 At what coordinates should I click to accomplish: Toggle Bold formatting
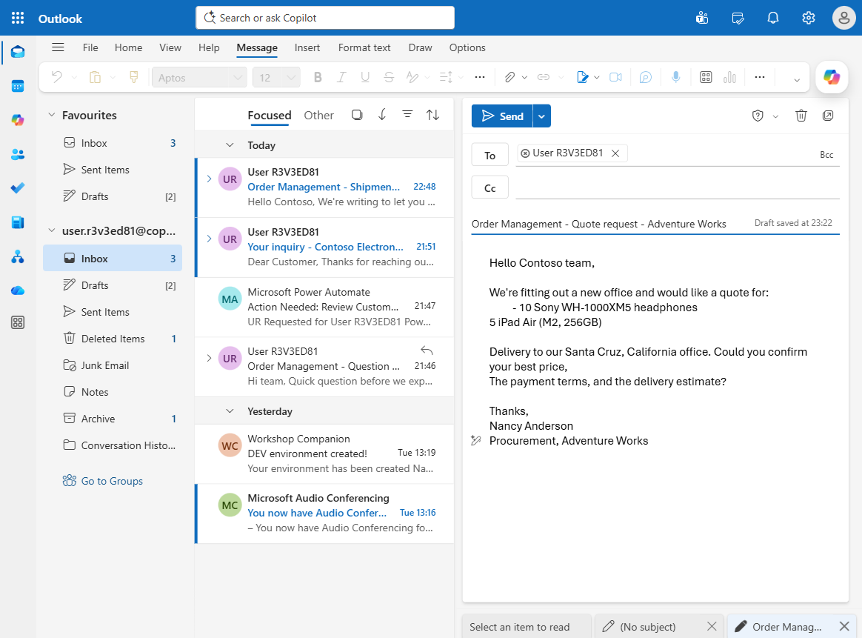[x=317, y=78]
